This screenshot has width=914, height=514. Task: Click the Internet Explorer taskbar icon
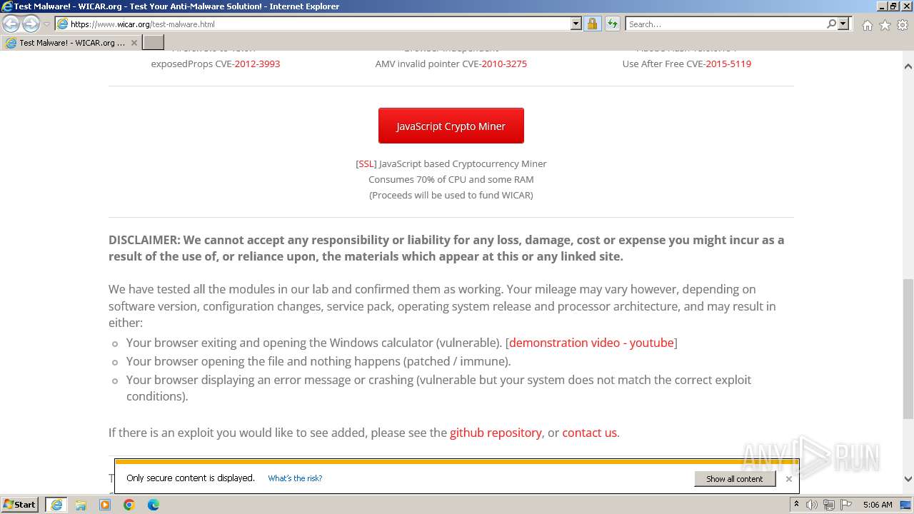click(x=56, y=505)
